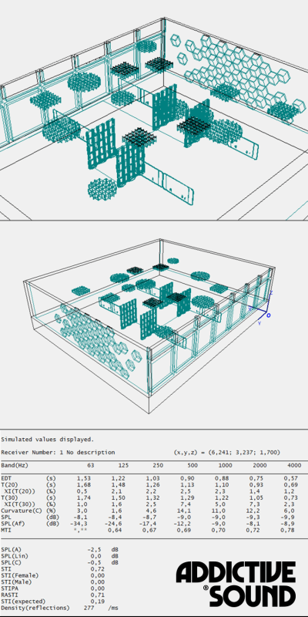The image size is (308, 617).
Task: Select 'Receiver Number: 1 No description' line
Action: tap(59, 452)
